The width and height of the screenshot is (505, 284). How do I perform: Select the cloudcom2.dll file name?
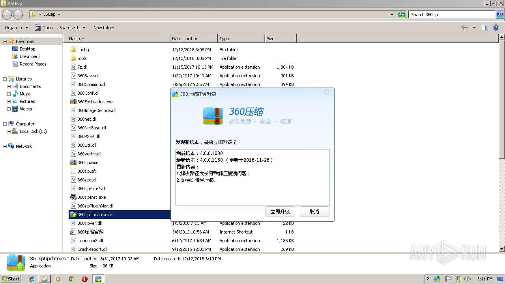(90, 241)
